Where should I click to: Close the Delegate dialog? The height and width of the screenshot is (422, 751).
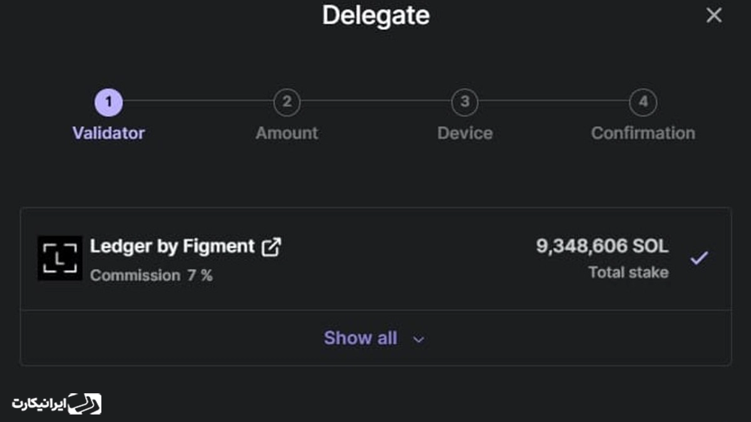(x=714, y=16)
